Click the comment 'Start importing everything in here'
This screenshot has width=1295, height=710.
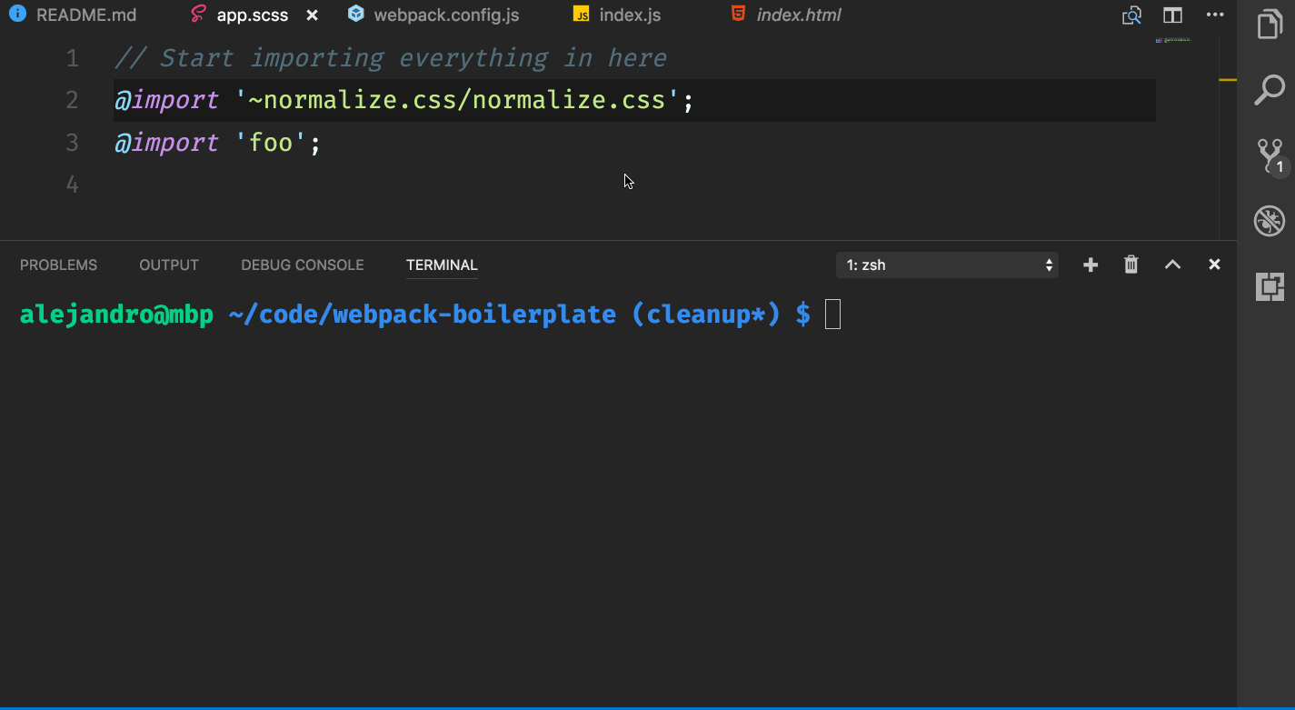pyautogui.click(x=413, y=58)
